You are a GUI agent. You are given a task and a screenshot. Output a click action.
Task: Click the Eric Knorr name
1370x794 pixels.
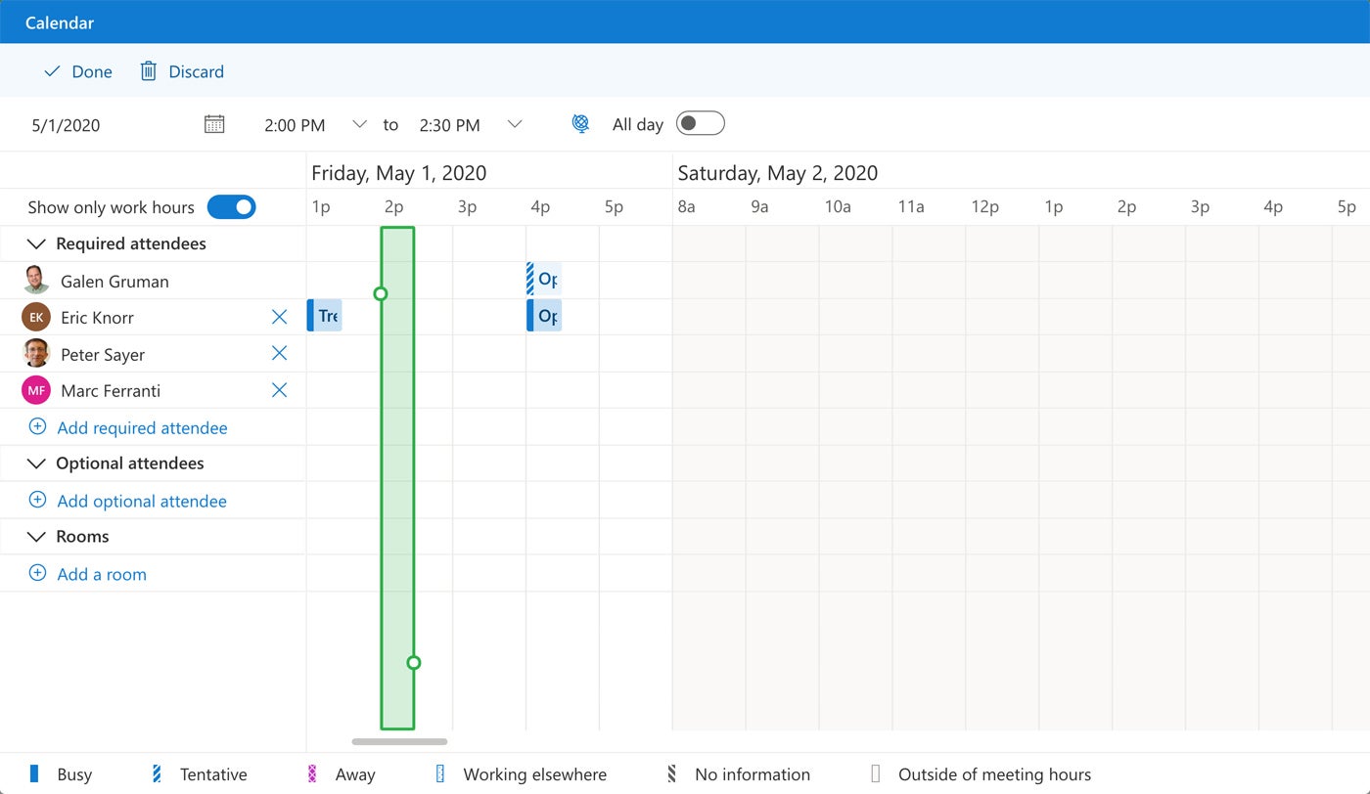coord(97,318)
